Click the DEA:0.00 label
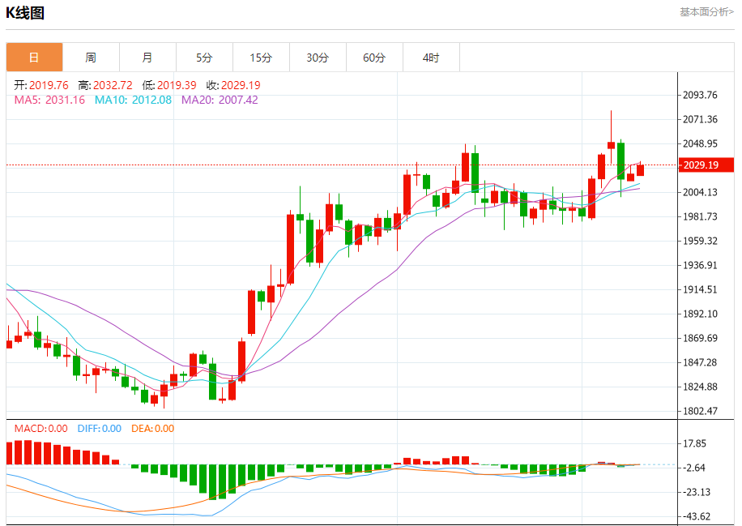 152,429
